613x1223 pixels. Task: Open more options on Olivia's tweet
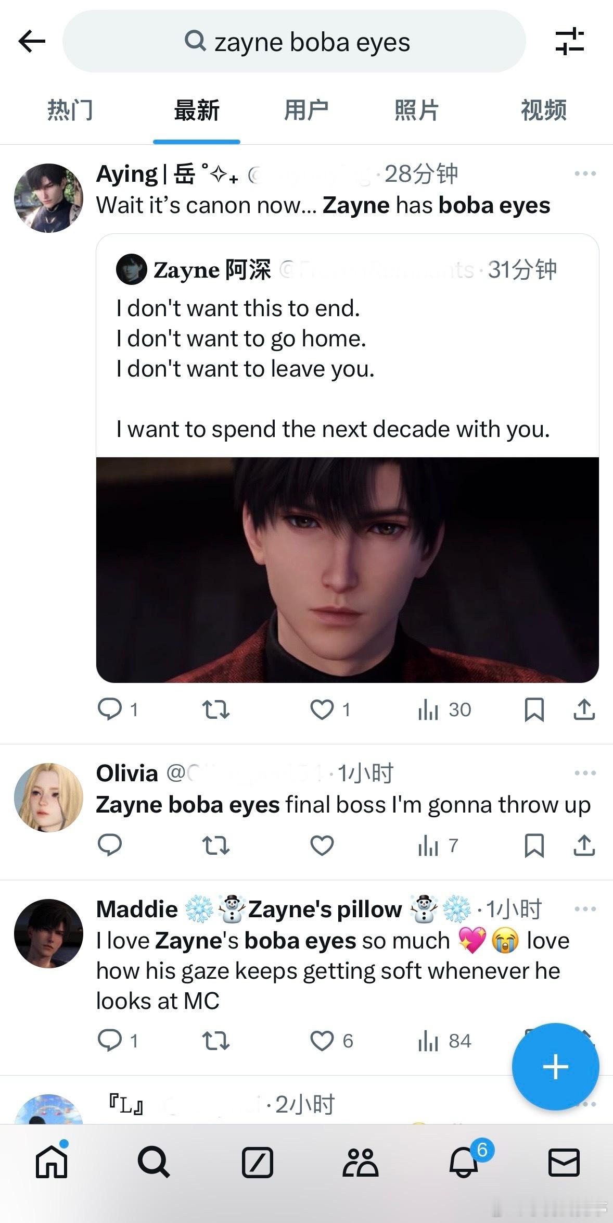point(585,773)
